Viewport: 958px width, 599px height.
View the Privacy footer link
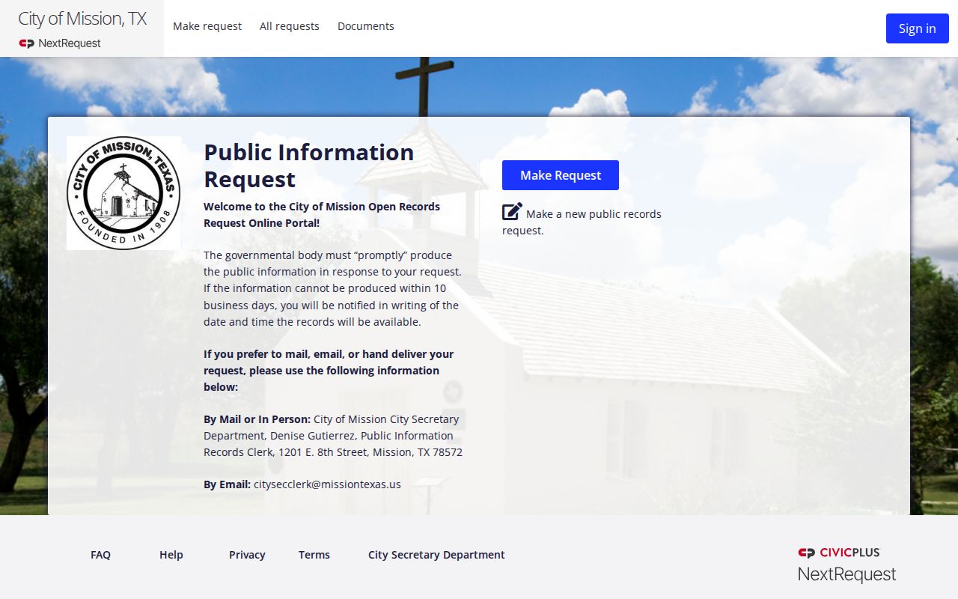pos(247,555)
